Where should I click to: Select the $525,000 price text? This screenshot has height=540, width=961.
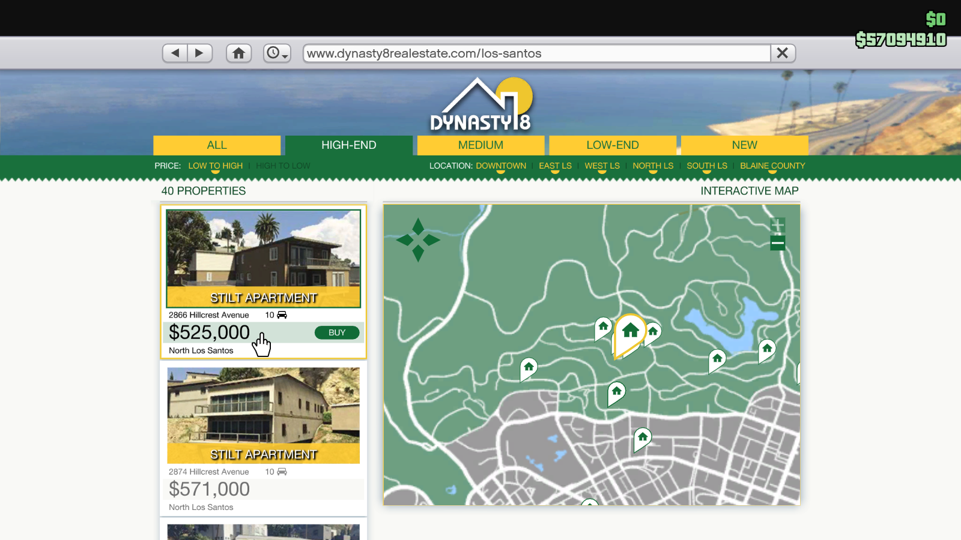tap(209, 332)
